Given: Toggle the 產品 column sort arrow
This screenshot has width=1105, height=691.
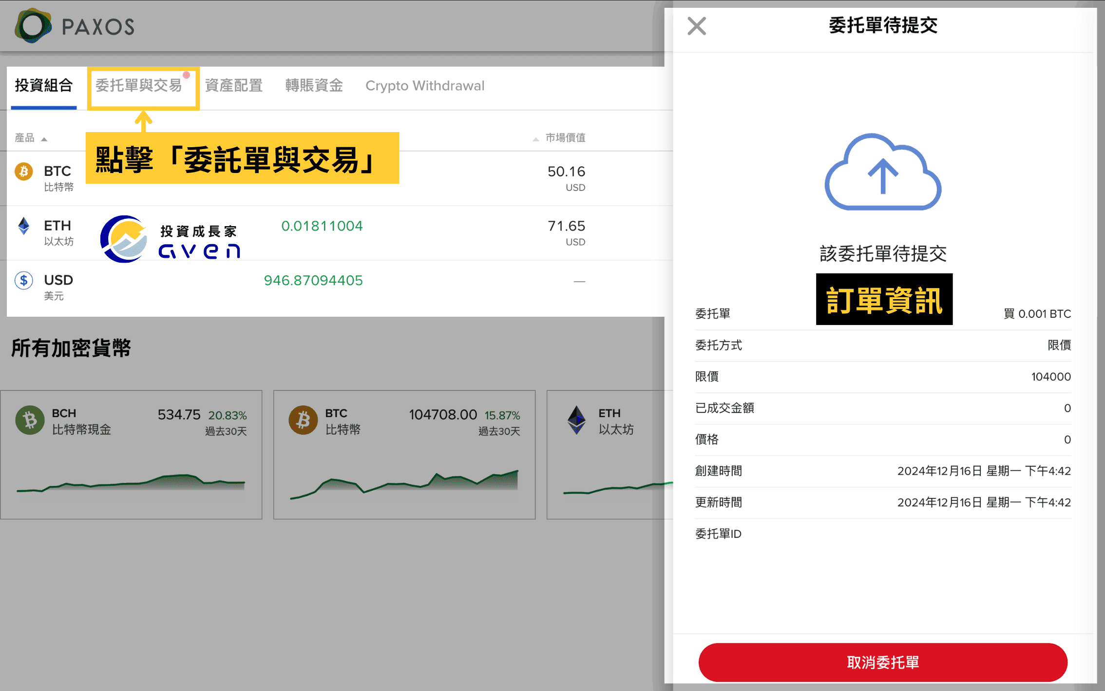Looking at the screenshot, I should coord(44,138).
